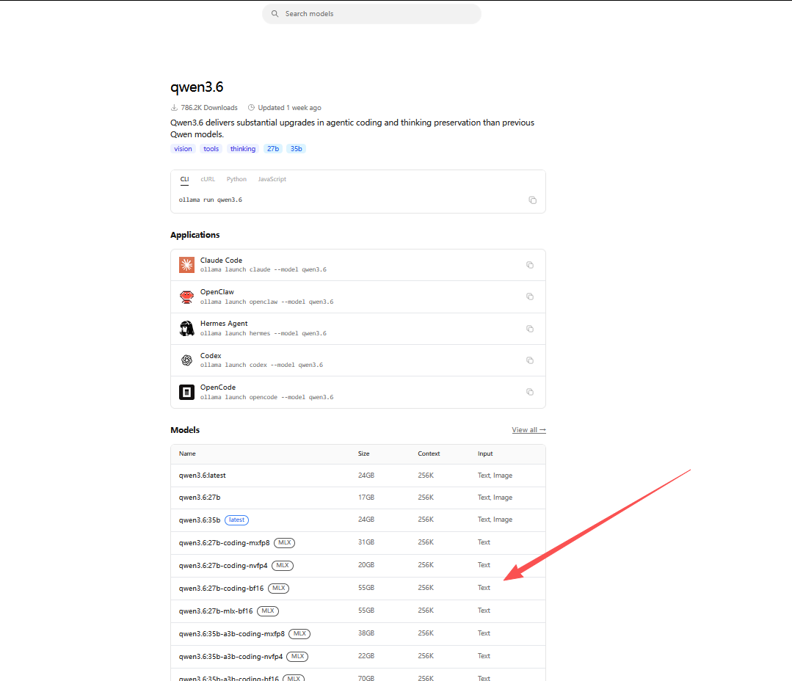Click ollama launch hermes command text
This screenshot has height=681, width=792.
(x=264, y=333)
